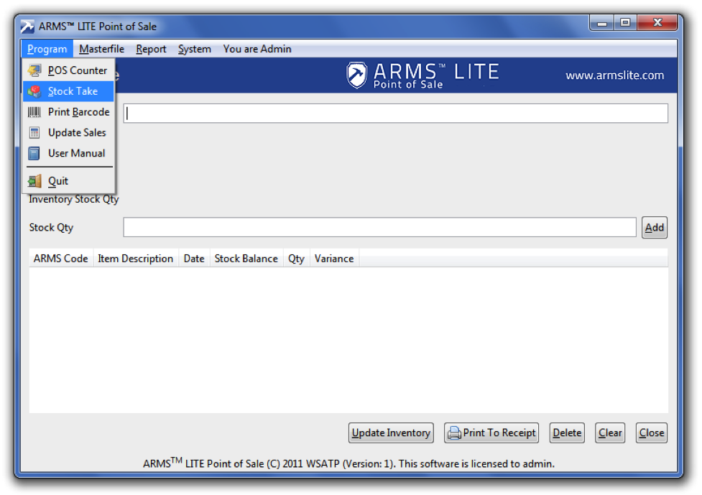The width and height of the screenshot is (702, 495).
Task: Click the Print To Receipt button
Action: tap(491, 432)
